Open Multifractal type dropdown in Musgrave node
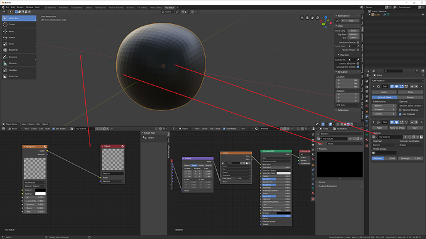The width and height of the screenshot is (426, 239). point(35,182)
